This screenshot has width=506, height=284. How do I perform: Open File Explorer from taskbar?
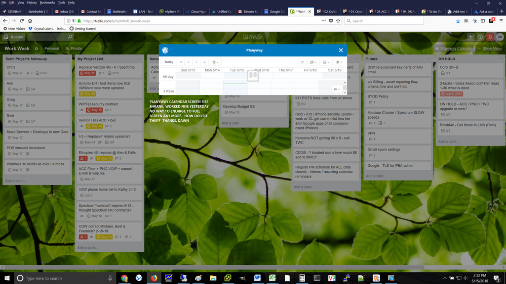click(213, 278)
